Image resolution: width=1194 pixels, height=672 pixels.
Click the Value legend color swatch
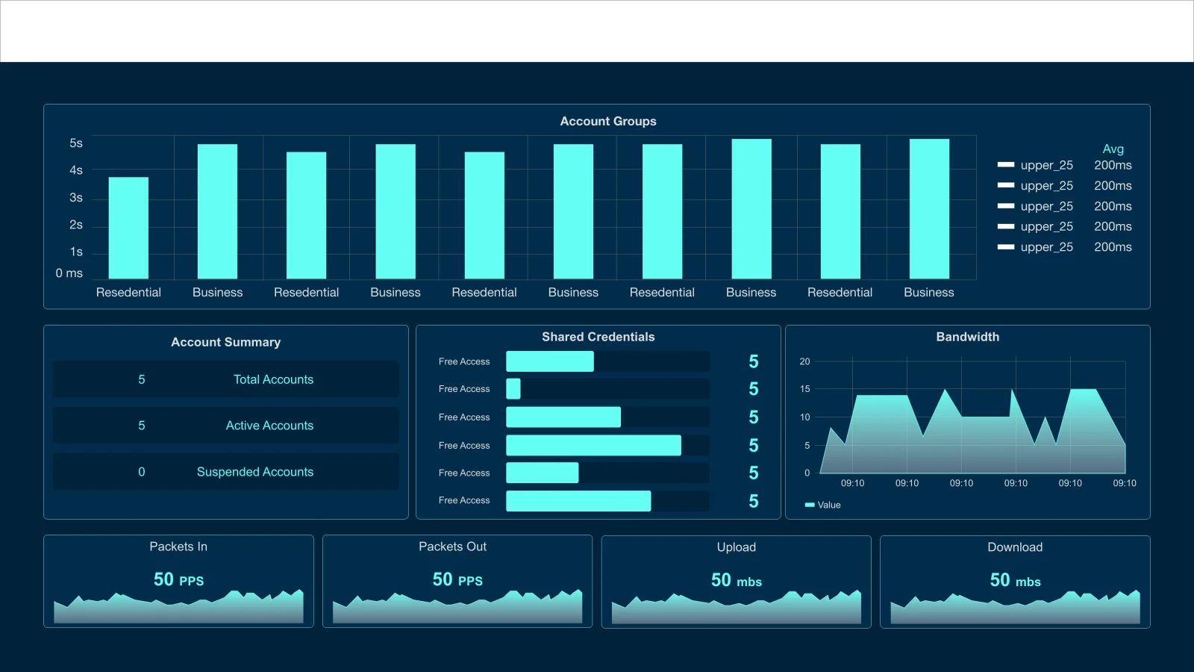(x=810, y=505)
